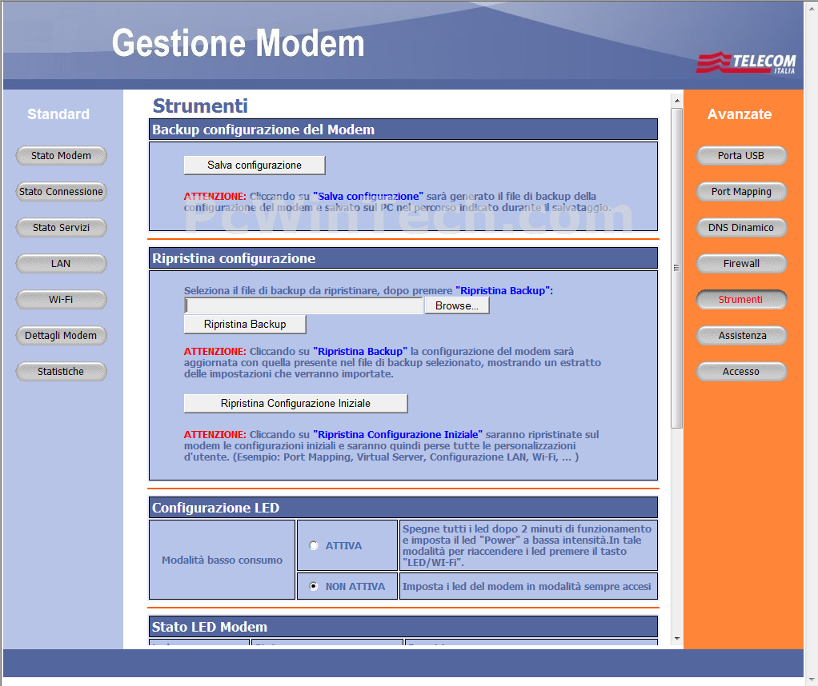This screenshot has height=686, width=818.
Task: Click the scrollbar down arrow
Action: (677, 639)
